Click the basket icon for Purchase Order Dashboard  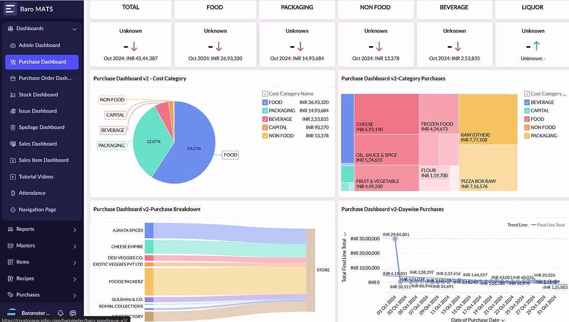13,78
